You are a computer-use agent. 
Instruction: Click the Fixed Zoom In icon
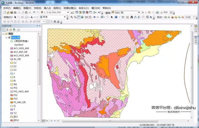tap(87, 17)
